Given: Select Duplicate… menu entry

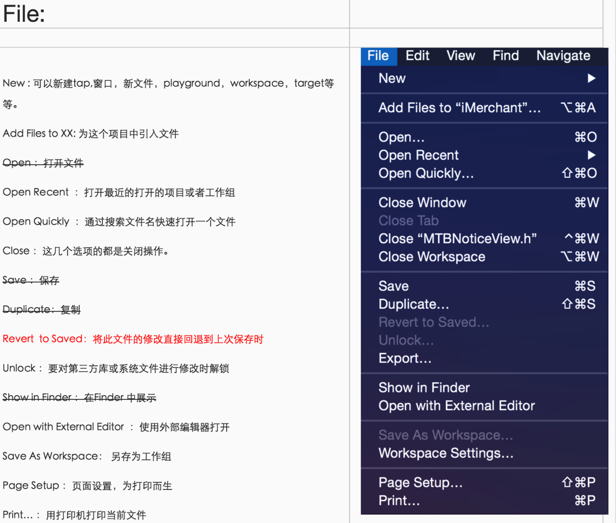Looking at the screenshot, I should click(484, 304).
